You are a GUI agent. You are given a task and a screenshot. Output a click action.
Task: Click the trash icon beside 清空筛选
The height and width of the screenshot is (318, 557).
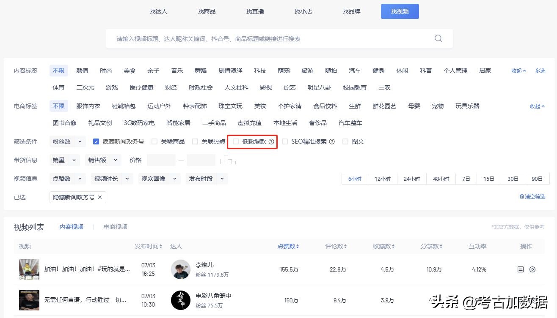tap(522, 196)
